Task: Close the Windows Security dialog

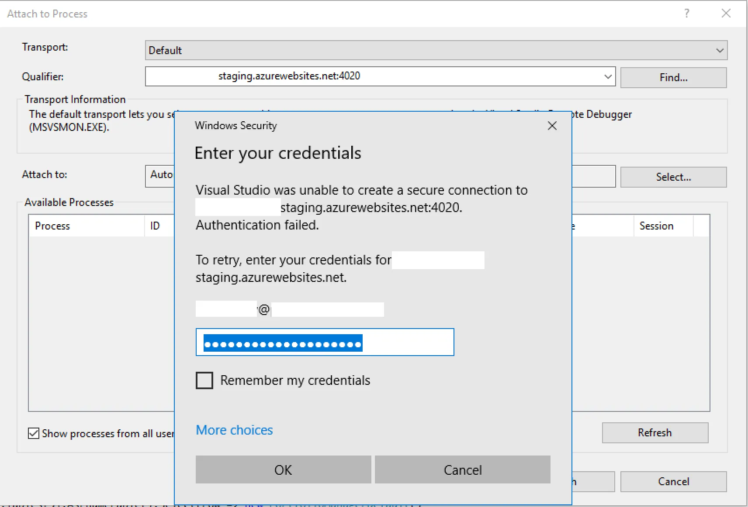Action: 552,126
